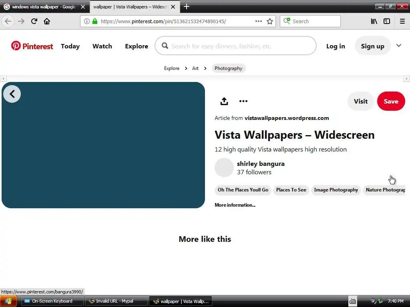Open shirley bangura's profile avatar
Screen dimensions: 410x307
click(224, 167)
